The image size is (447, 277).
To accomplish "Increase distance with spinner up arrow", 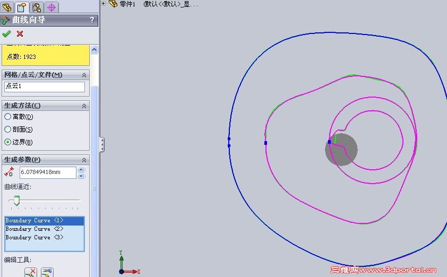I will (x=81, y=170).
